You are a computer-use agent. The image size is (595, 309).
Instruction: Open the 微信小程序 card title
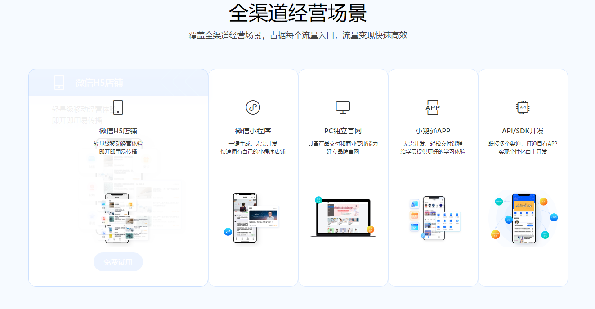(253, 131)
